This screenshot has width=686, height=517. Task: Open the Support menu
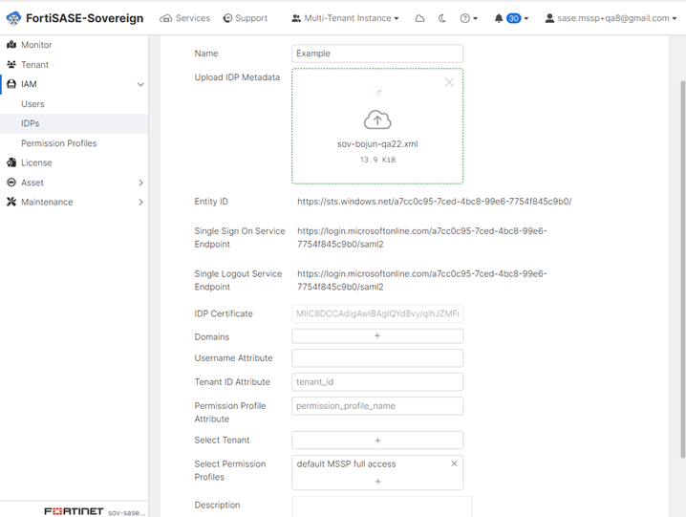click(245, 18)
